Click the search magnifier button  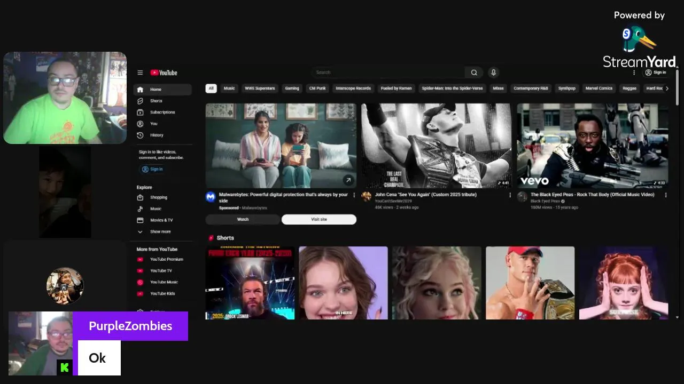tap(474, 73)
